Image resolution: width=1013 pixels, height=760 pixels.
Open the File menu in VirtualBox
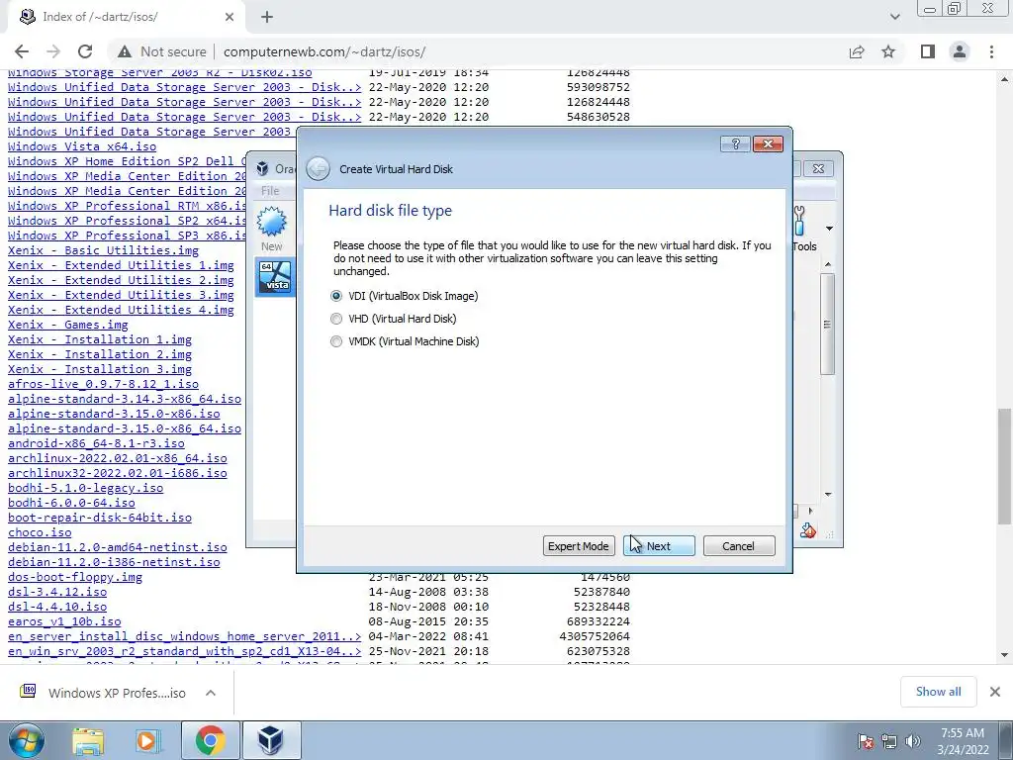click(x=270, y=191)
